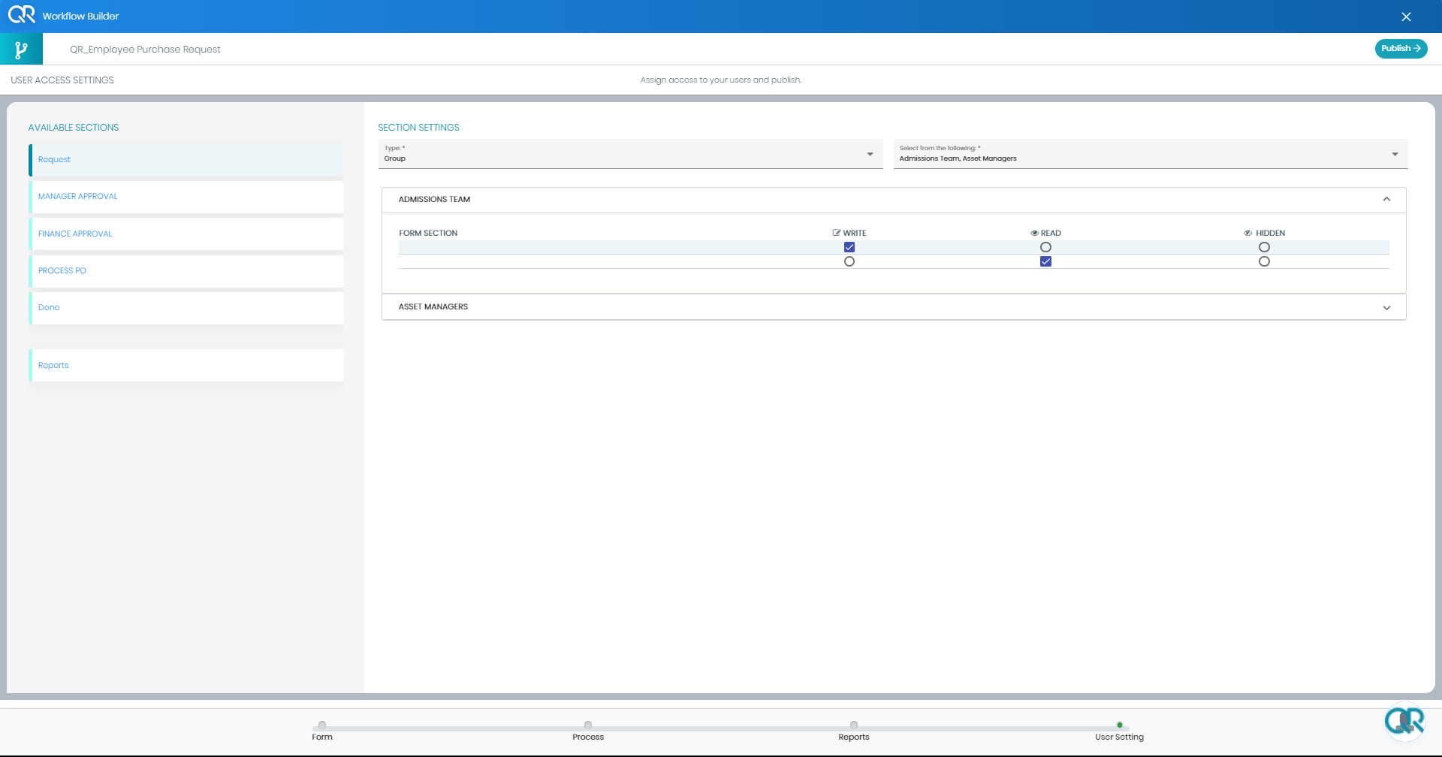Select the Request section
The image size is (1442, 757).
(186, 160)
